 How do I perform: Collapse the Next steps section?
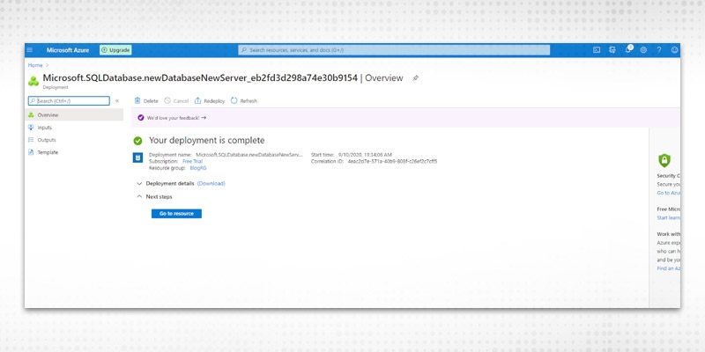click(x=154, y=196)
